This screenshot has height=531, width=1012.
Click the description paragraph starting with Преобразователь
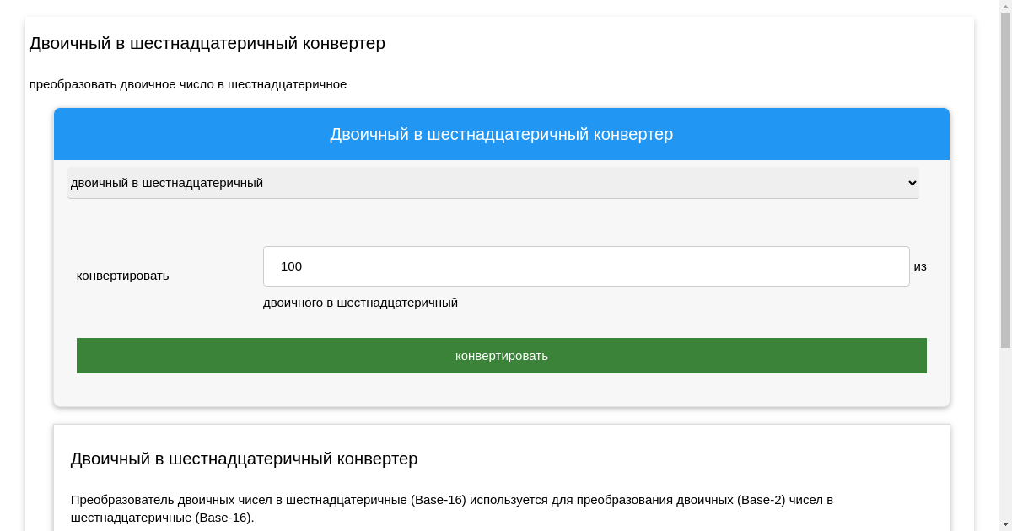(451, 500)
